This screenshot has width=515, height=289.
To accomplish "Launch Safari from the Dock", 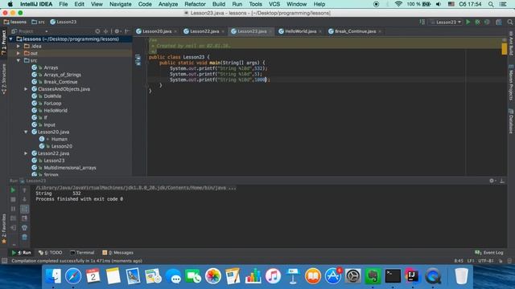I will tap(73, 276).
